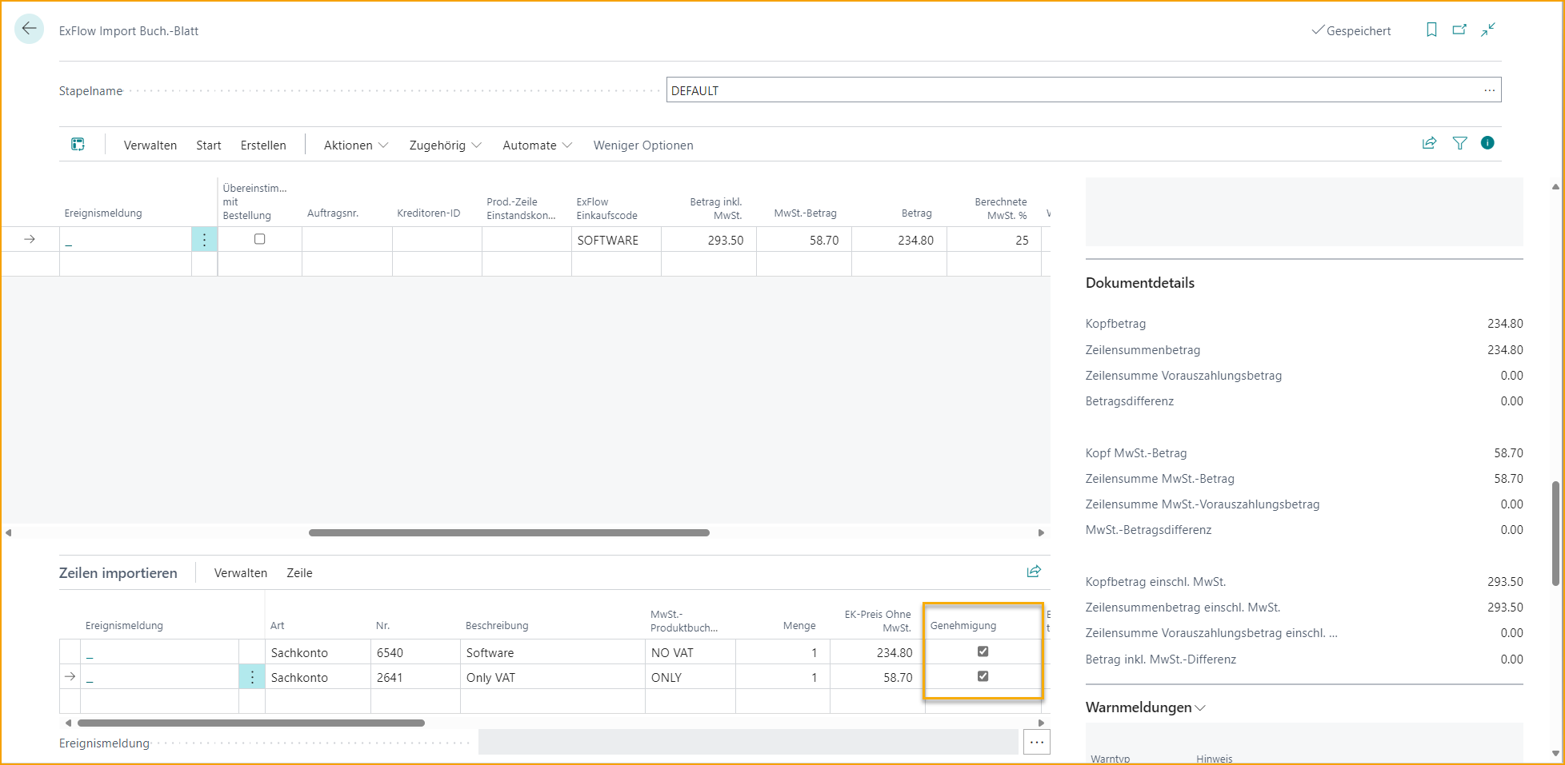Click MwSt.-Betrag cell 58.70 in journal

click(804, 240)
